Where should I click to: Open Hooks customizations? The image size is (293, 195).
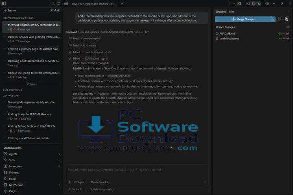click(32, 179)
